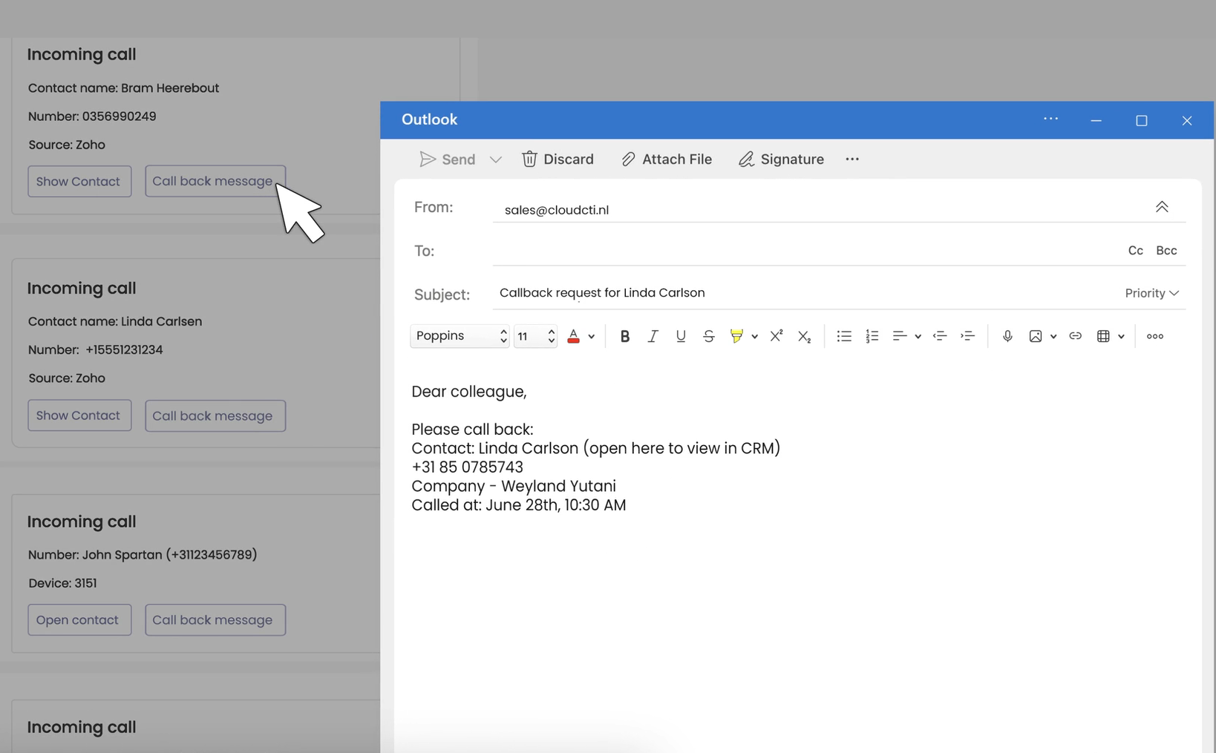1216x753 pixels.
Task: Increase the paragraph indent
Action: (967, 336)
